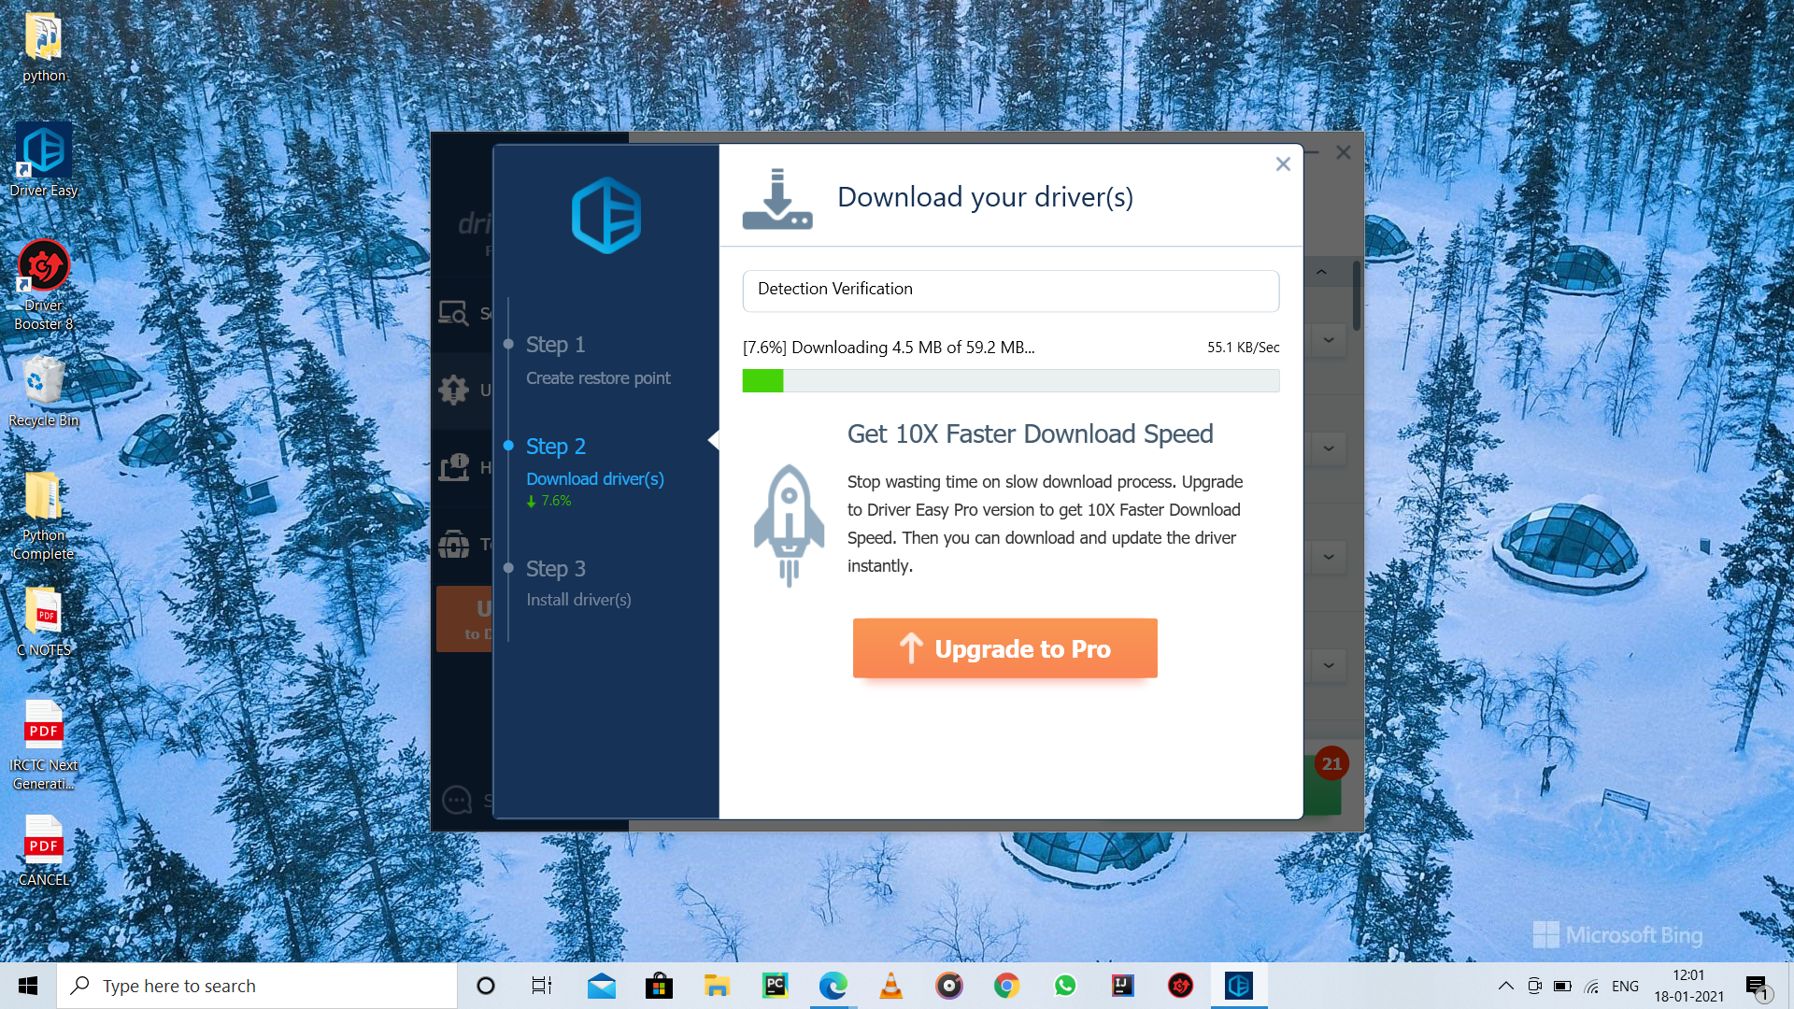Click the Upgrade to Pro button
1794x1009 pixels.
pyautogui.click(x=1004, y=647)
